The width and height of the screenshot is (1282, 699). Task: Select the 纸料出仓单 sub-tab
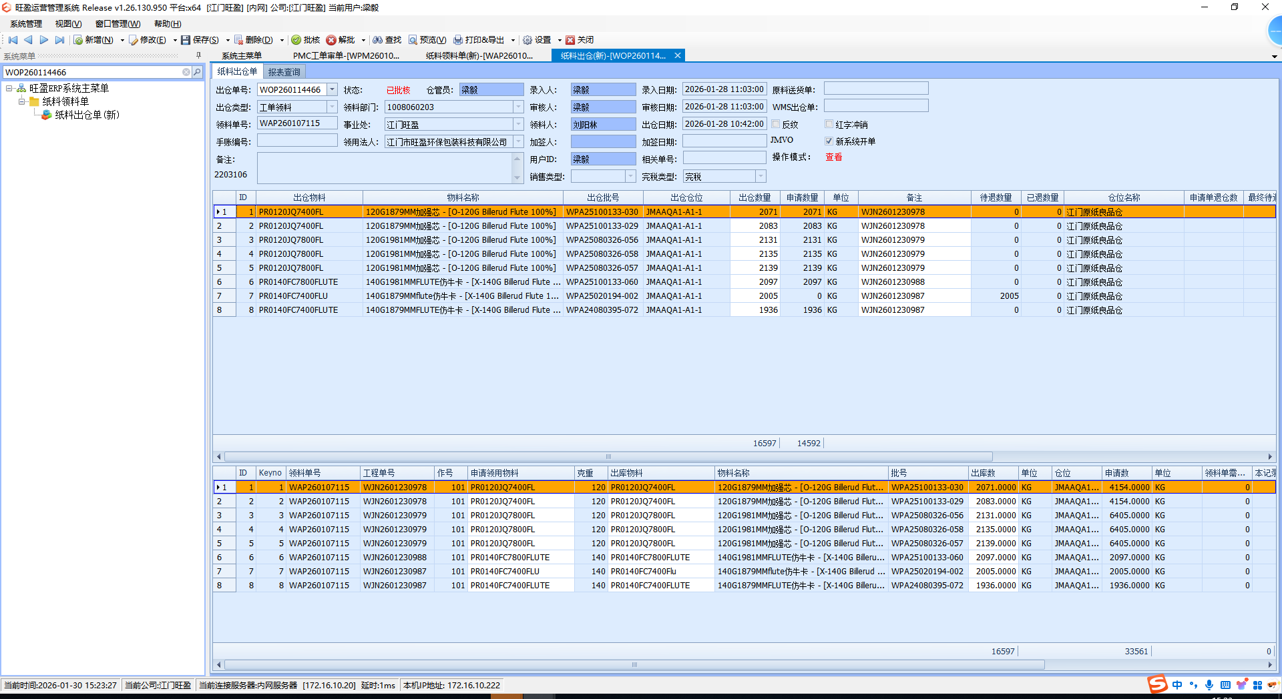[237, 71]
